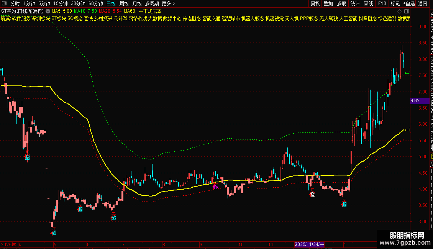Select the 日线 daily chart tab

coord(111,3)
